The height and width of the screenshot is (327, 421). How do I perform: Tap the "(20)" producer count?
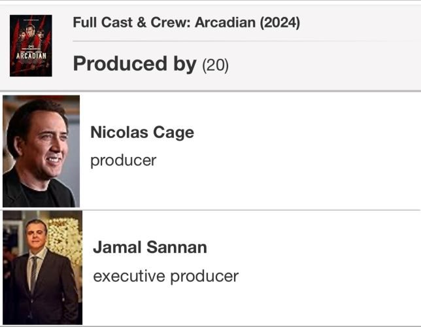click(215, 65)
